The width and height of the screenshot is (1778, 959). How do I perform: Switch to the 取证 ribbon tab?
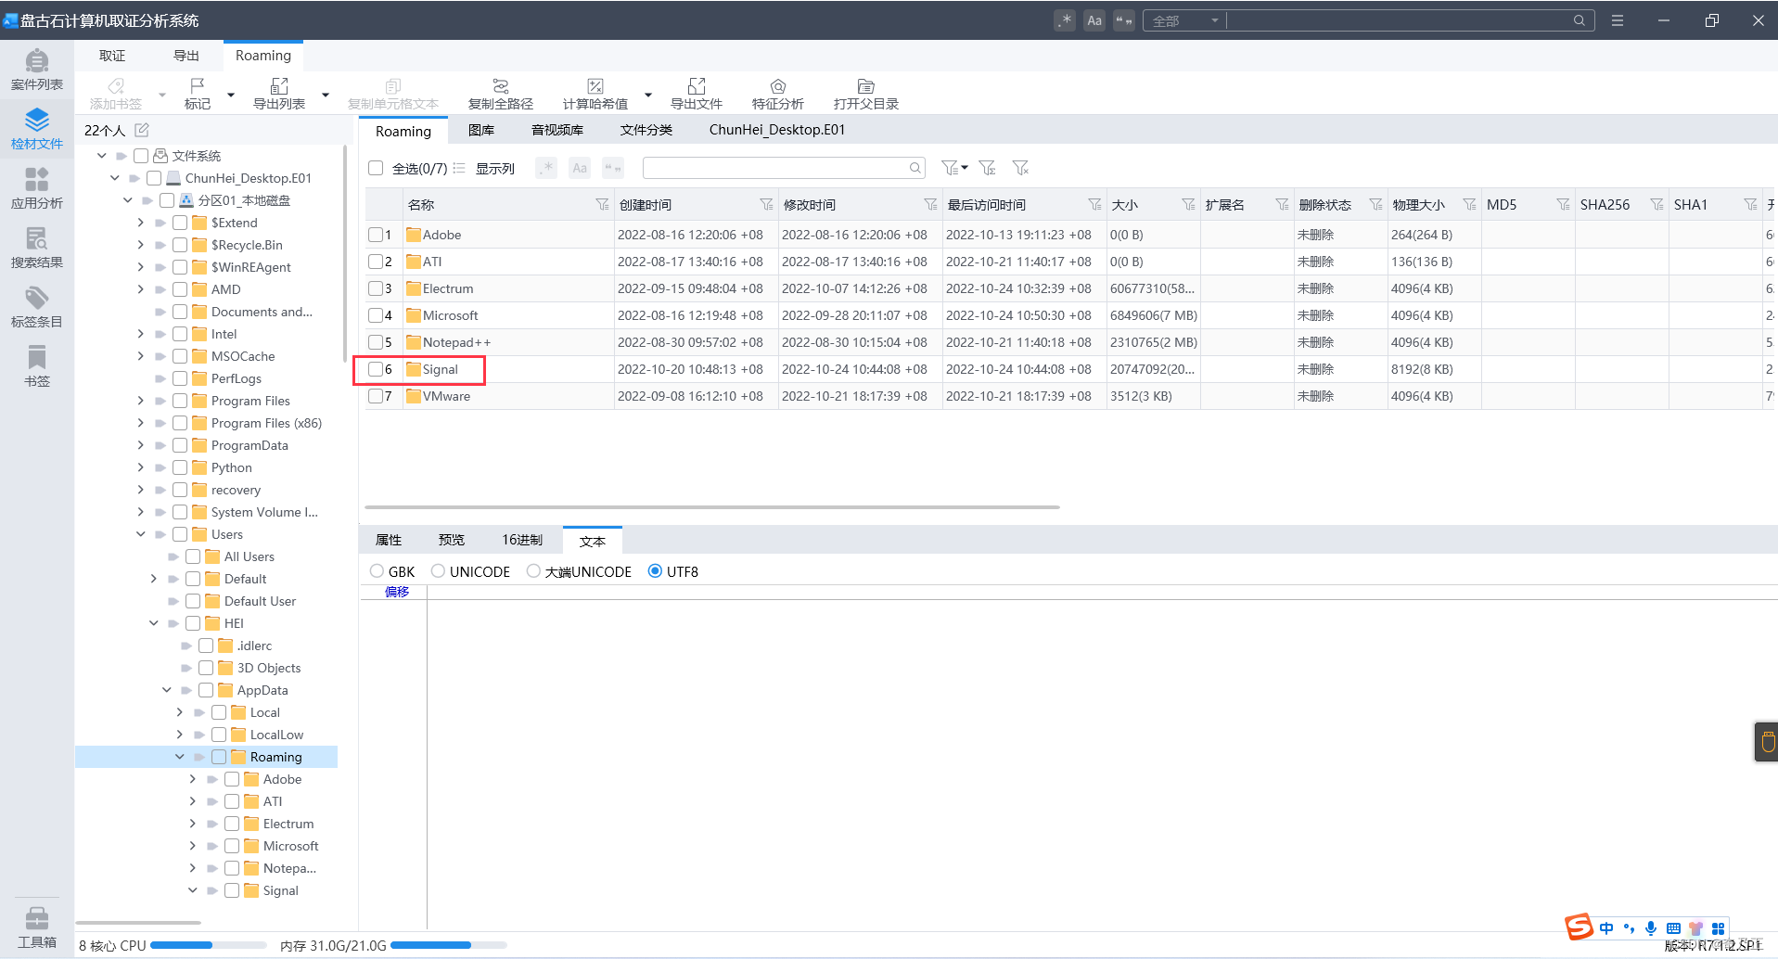click(112, 56)
